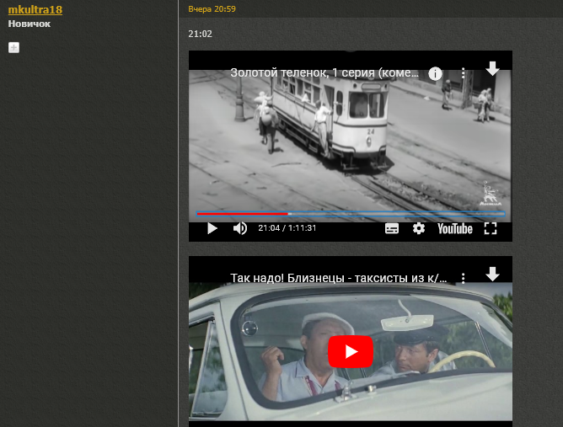Open more options on Близнецы - таксисты video
The height and width of the screenshot is (427, 563).
tap(464, 278)
